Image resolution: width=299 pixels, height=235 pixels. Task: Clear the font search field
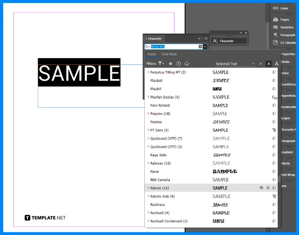199,46
